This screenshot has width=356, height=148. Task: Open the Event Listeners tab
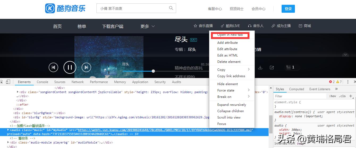click(x=320, y=89)
